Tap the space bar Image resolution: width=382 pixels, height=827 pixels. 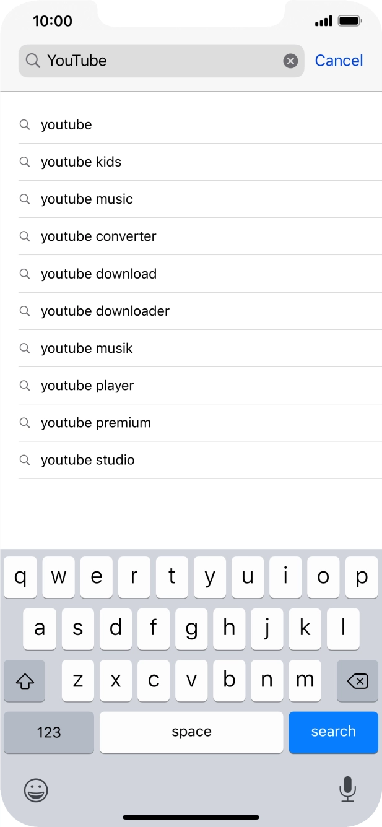point(191,732)
